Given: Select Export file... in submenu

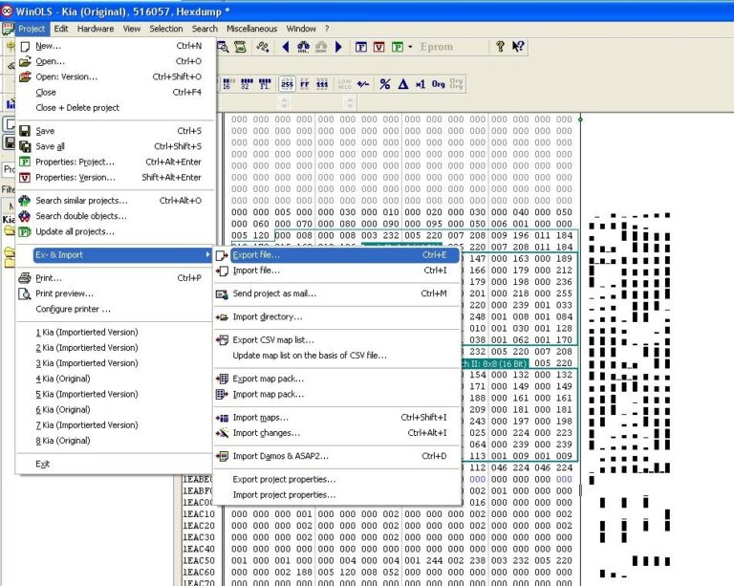Looking at the screenshot, I should 337,255.
